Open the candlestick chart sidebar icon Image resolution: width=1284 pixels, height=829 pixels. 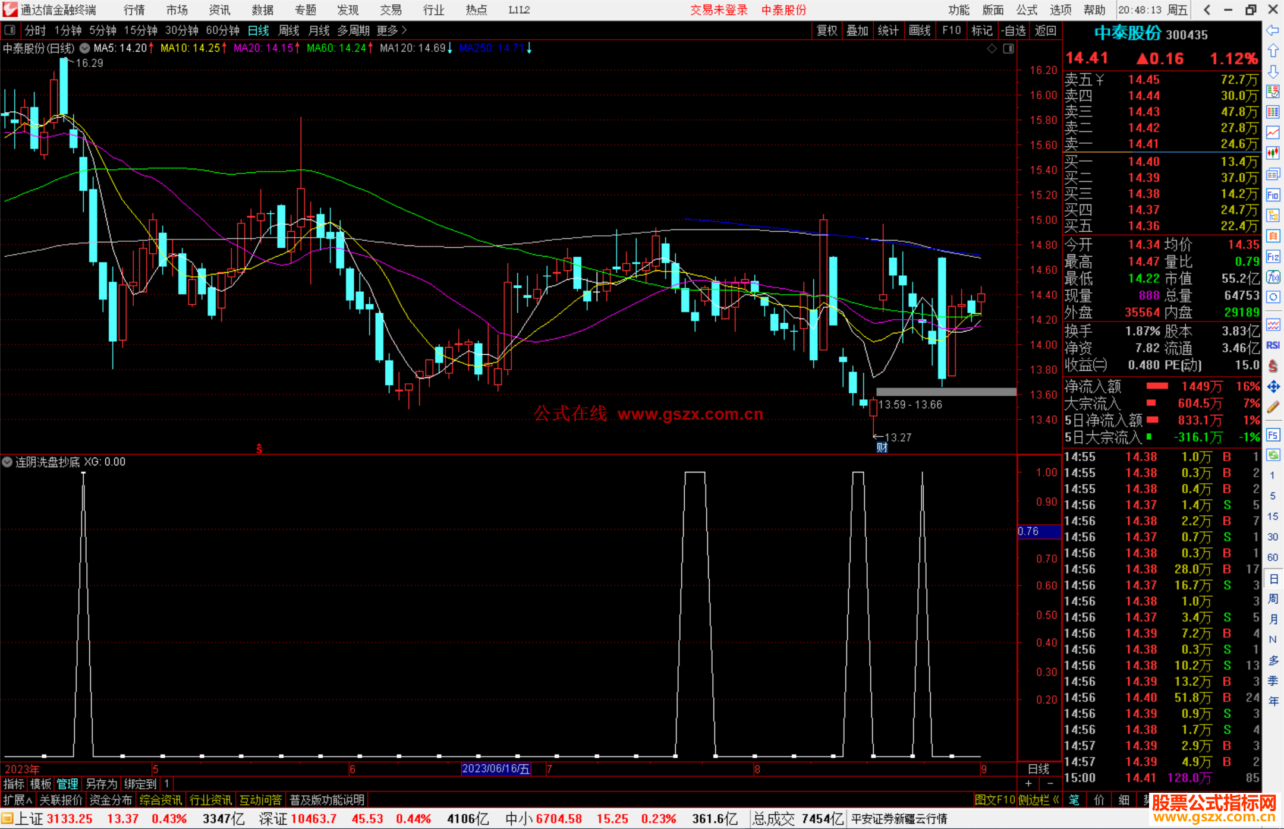tap(1273, 153)
